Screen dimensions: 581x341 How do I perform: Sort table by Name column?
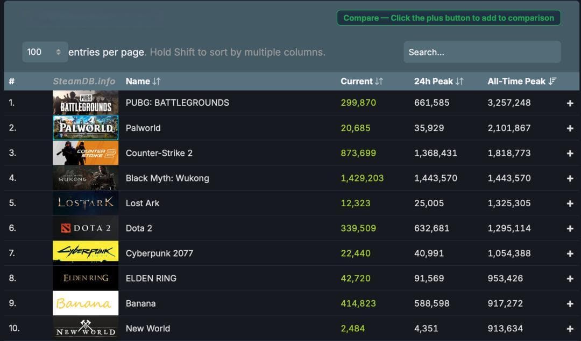[x=143, y=82]
